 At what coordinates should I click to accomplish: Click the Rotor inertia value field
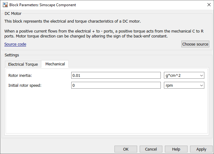pyautogui.click(x=116, y=75)
